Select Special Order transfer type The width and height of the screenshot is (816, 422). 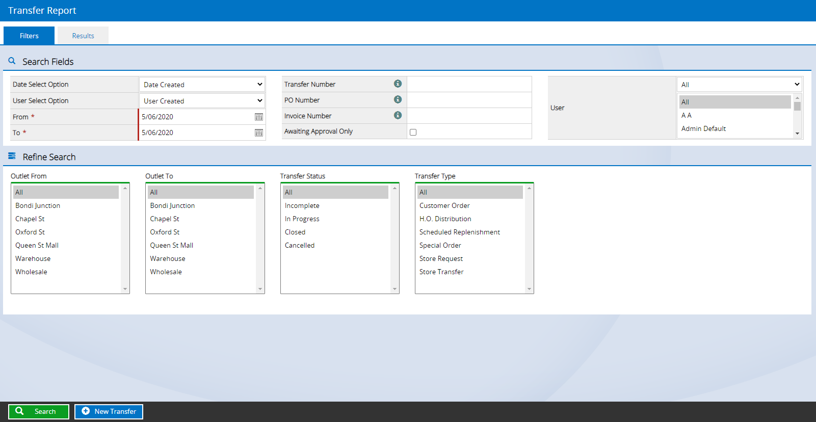tap(470, 245)
